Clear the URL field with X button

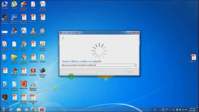coord(135,65)
